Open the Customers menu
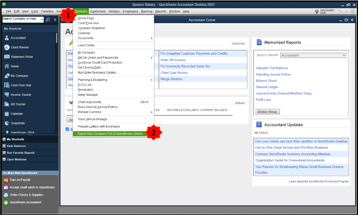The image size is (358, 215). [x=98, y=11]
